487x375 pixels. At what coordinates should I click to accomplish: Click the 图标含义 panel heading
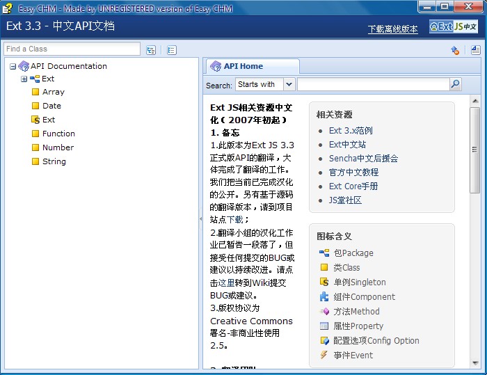pos(334,236)
